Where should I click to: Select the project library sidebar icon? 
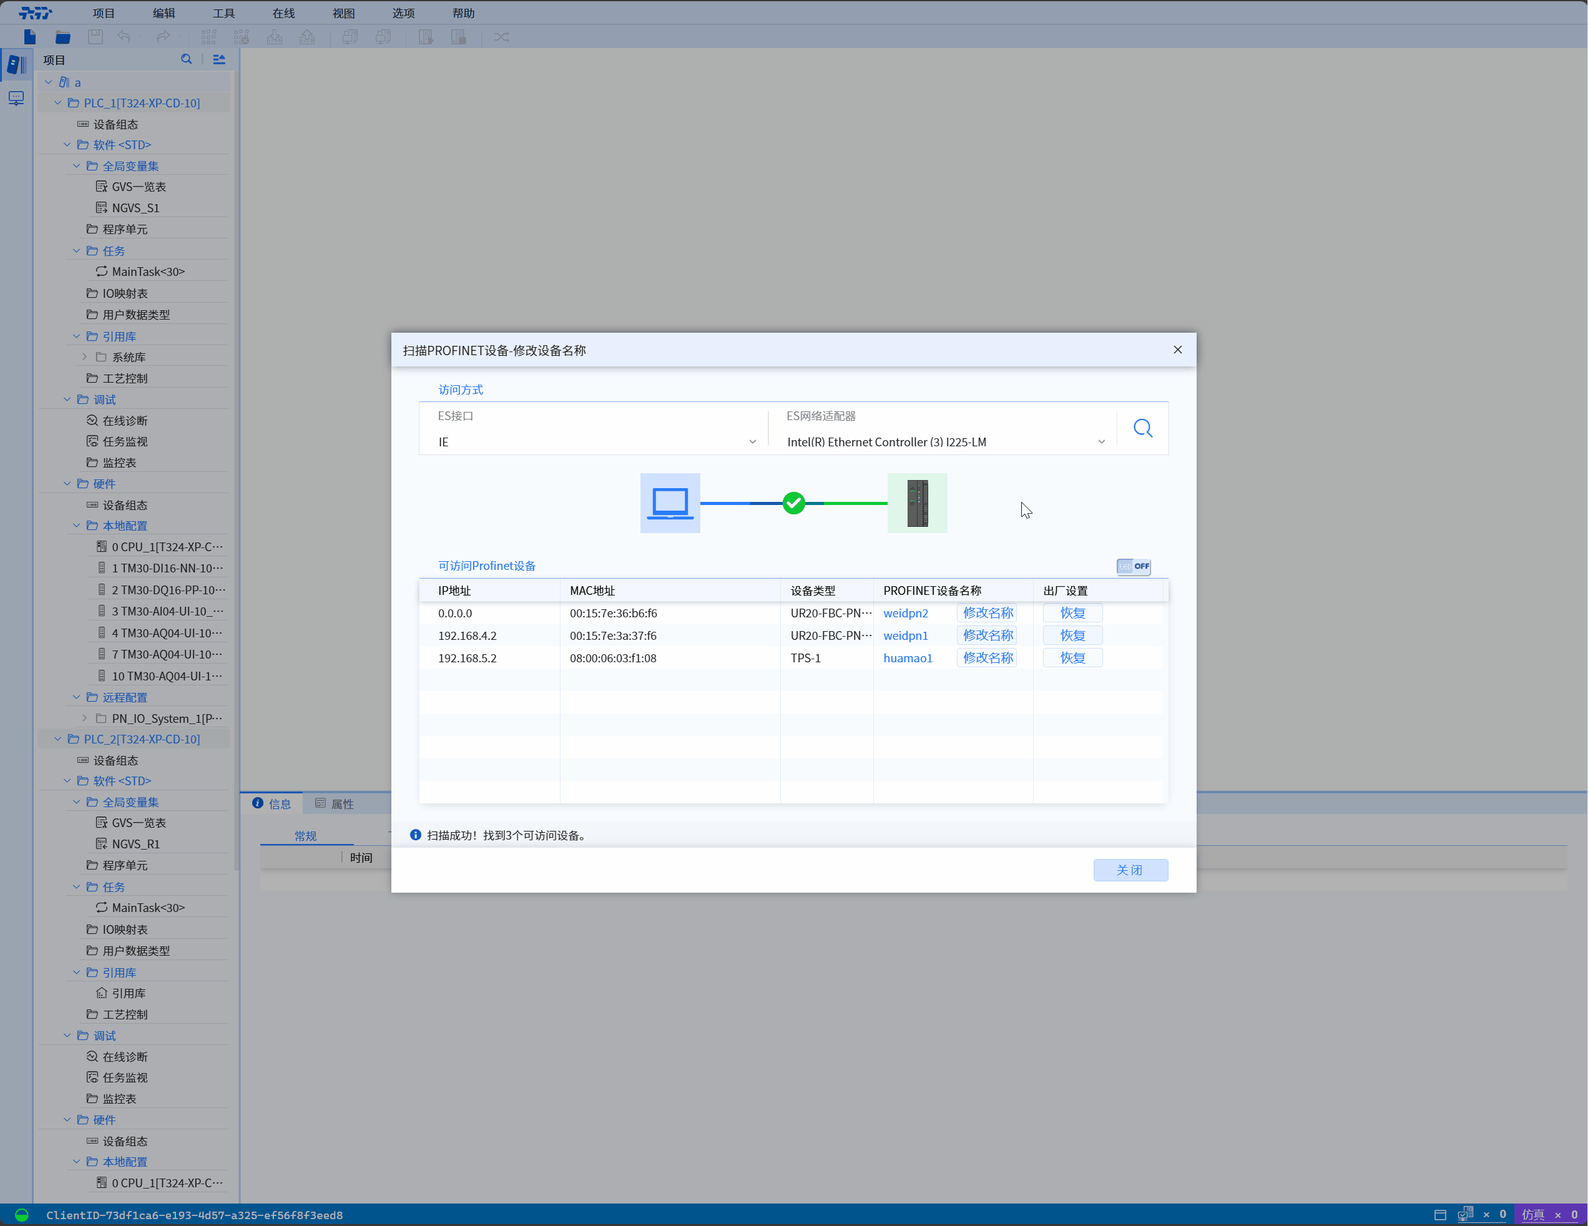[16, 64]
